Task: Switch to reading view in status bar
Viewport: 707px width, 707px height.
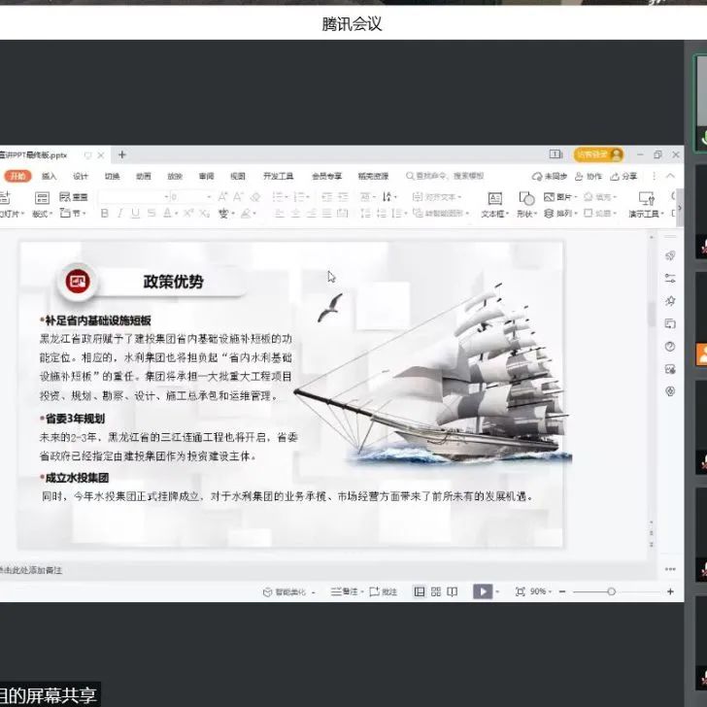Action: click(x=453, y=591)
